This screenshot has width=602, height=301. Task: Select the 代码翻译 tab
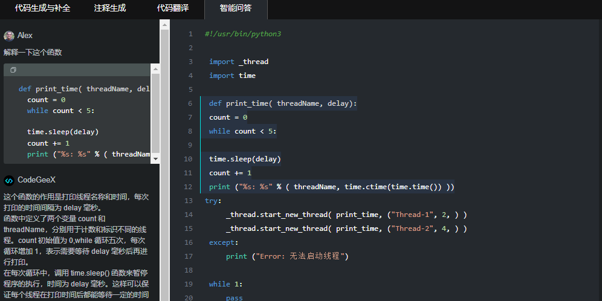[x=173, y=8]
